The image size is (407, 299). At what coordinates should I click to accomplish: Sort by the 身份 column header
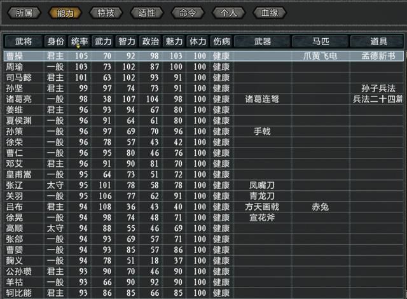[x=55, y=41]
